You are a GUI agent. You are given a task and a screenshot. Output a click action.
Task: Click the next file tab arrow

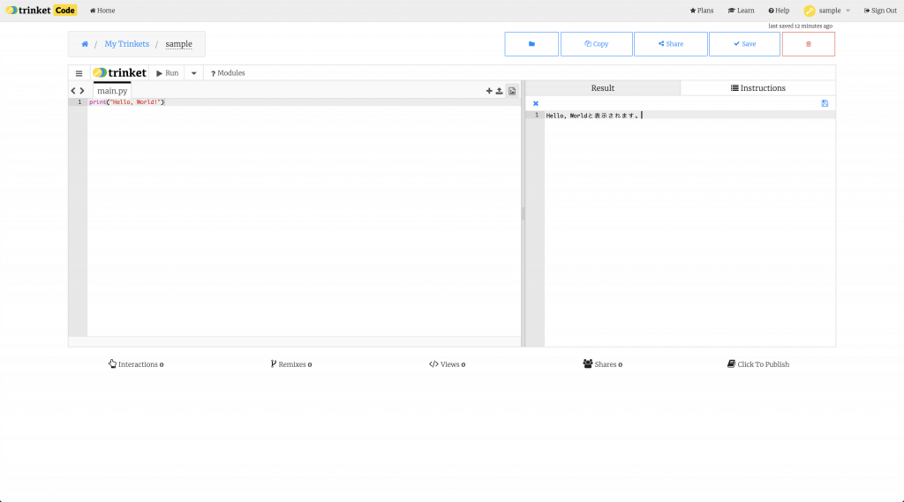pyautogui.click(x=82, y=91)
